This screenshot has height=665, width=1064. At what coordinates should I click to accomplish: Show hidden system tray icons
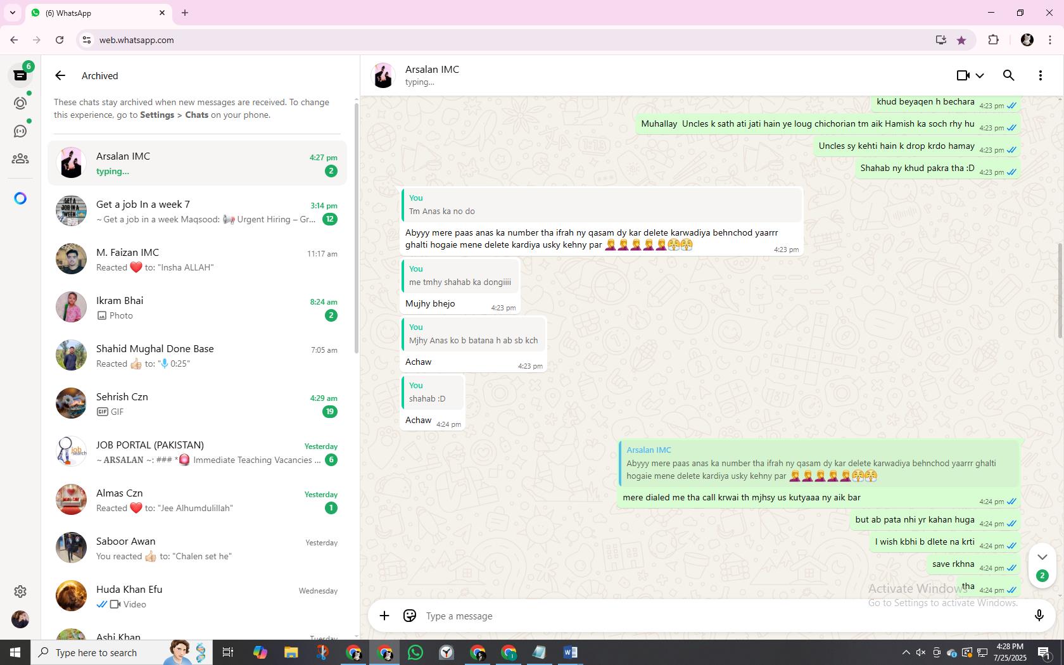(906, 652)
